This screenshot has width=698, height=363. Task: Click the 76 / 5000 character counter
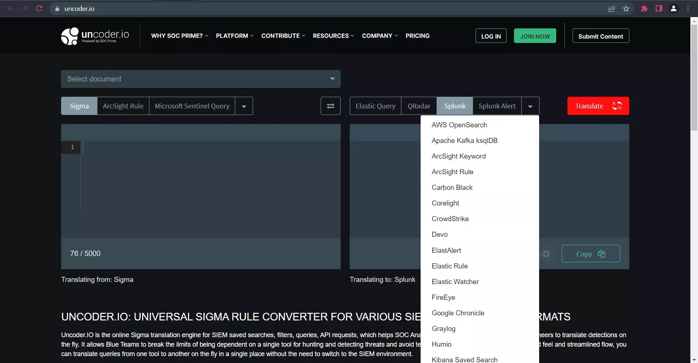click(x=85, y=254)
